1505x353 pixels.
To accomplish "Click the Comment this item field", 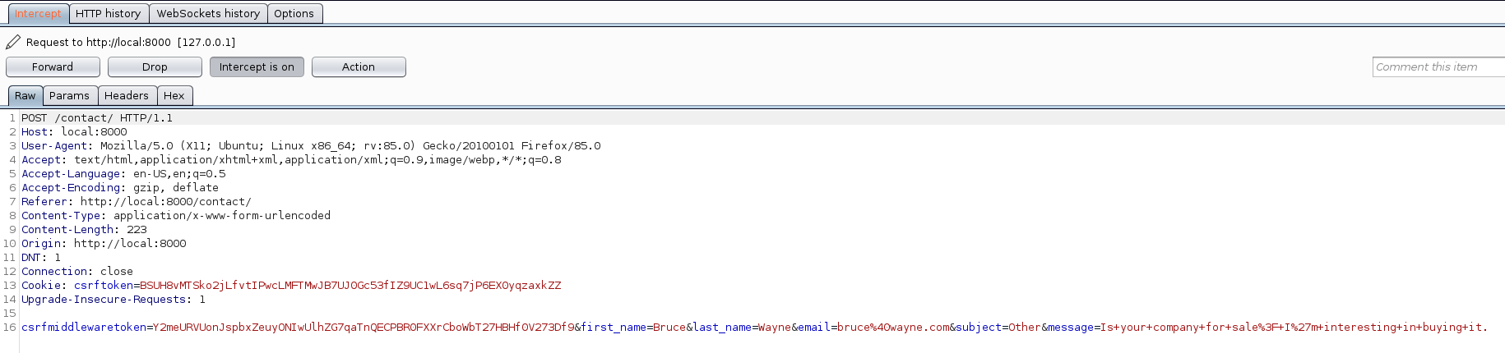I will 1438,67.
